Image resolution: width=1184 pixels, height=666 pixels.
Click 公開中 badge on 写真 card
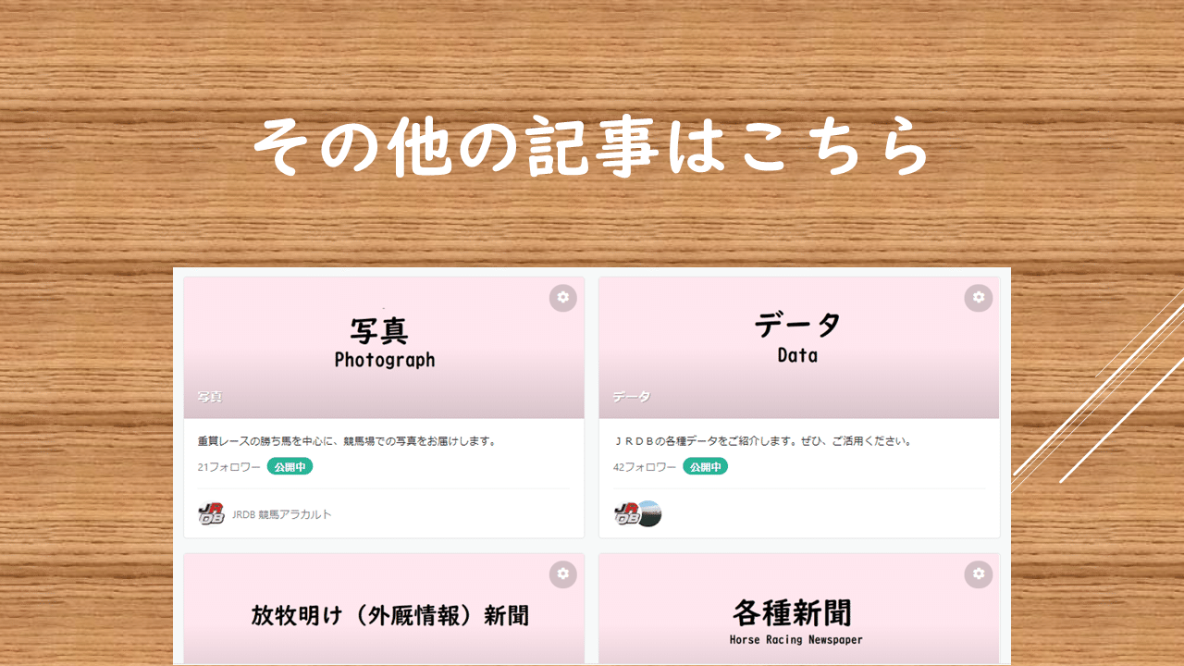pos(290,467)
